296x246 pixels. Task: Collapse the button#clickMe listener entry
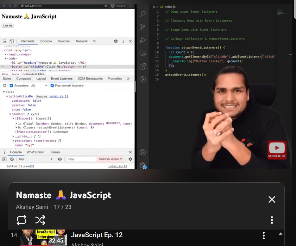[7, 97]
